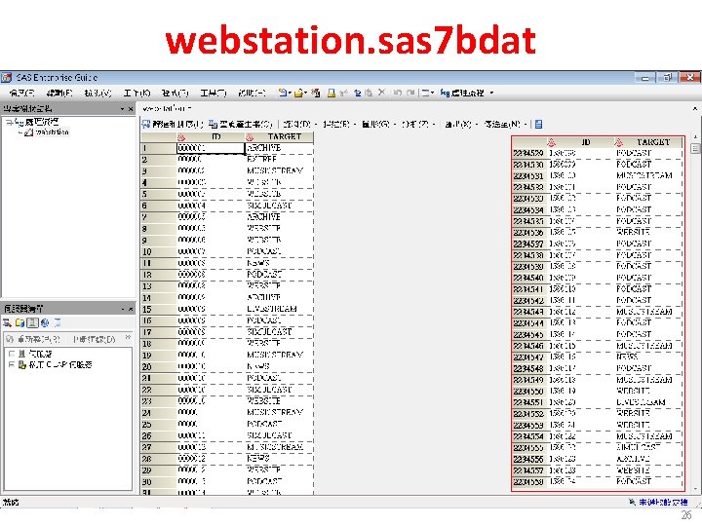Expand the server panel toolbar overflow chevron
This screenshot has width=702, height=526.
point(128,338)
